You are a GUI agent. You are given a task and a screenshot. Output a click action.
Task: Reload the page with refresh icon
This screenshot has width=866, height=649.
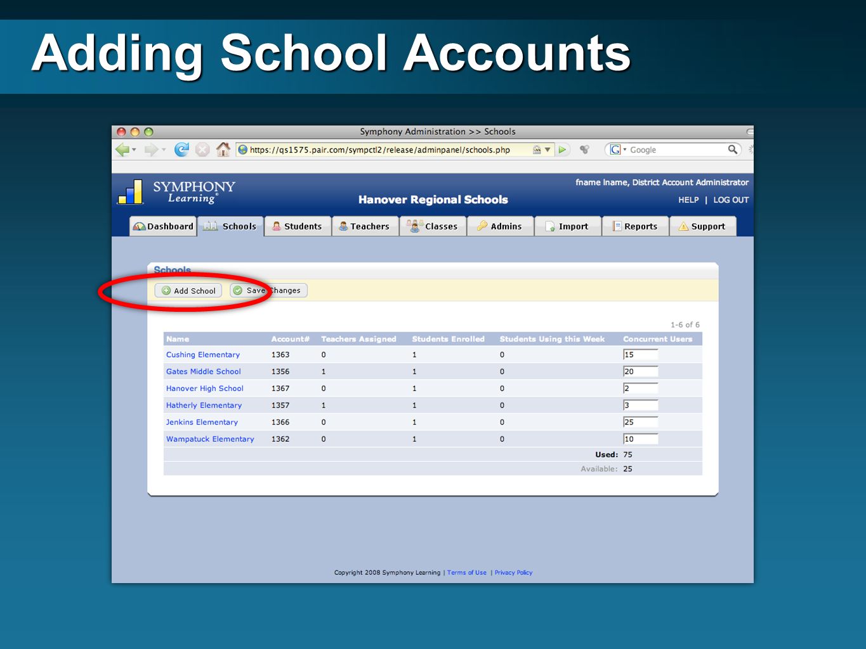pos(181,150)
